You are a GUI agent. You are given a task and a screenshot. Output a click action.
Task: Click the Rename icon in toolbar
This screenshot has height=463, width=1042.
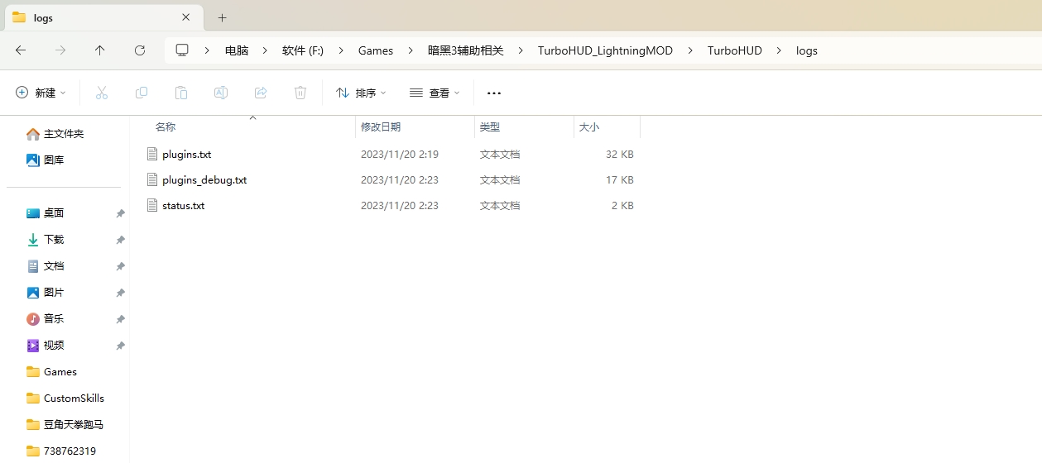point(221,93)
